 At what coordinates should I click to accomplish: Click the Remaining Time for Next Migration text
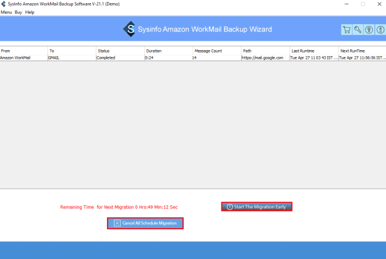[x=119, y=207]
